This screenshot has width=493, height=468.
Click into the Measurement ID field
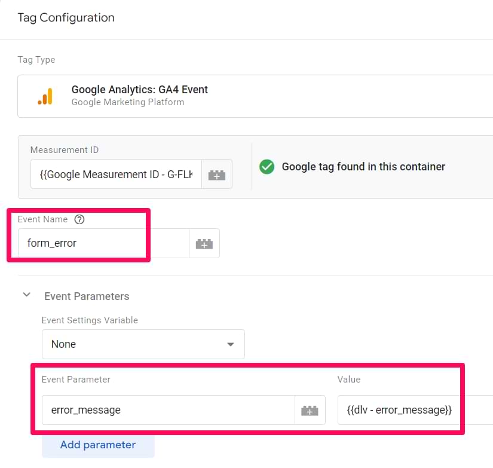coord(116,175)
